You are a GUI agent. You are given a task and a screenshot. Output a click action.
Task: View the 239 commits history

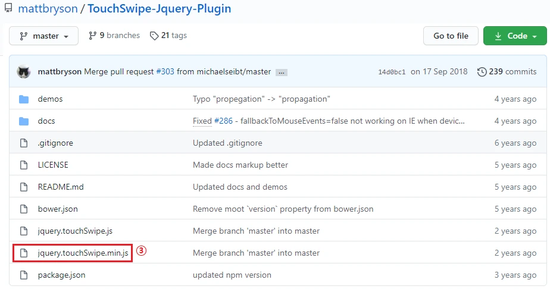[x=507, y=71]
